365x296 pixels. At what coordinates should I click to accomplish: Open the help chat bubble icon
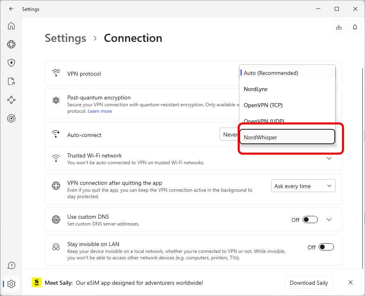(x=11, y=265)
